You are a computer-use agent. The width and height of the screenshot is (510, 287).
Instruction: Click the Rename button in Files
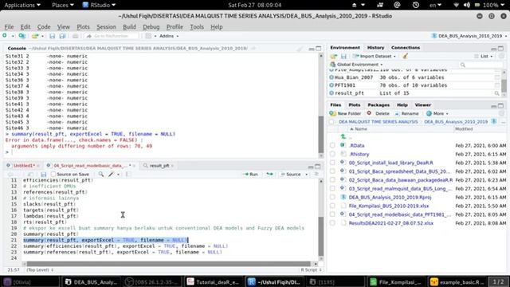pos(406,113)
